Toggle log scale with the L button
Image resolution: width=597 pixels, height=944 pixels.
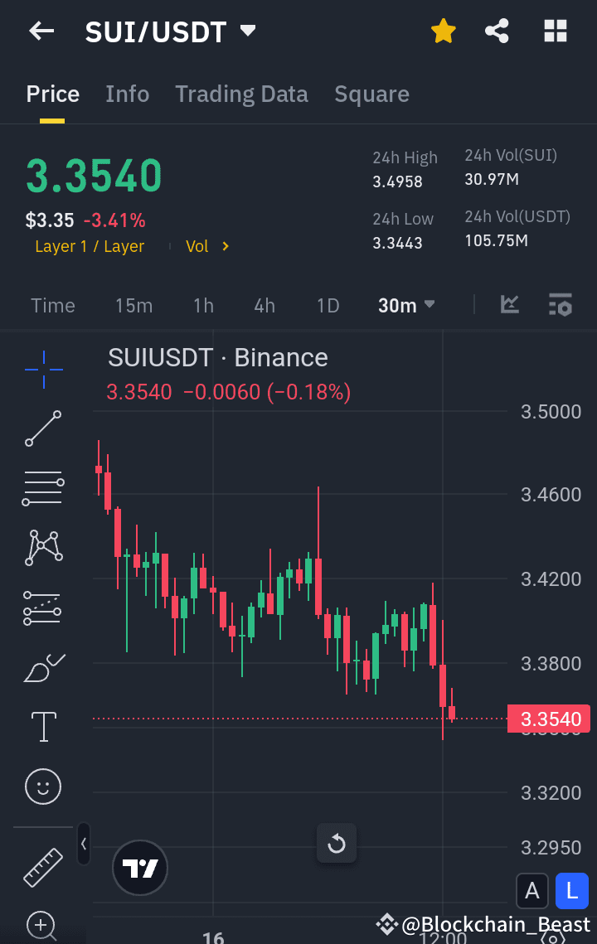570,890
